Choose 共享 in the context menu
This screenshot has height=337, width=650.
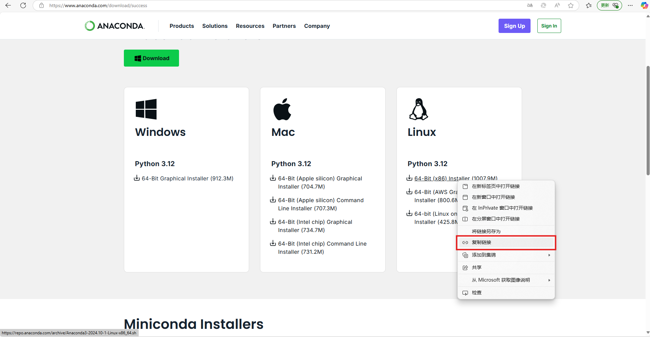point(506,267)
